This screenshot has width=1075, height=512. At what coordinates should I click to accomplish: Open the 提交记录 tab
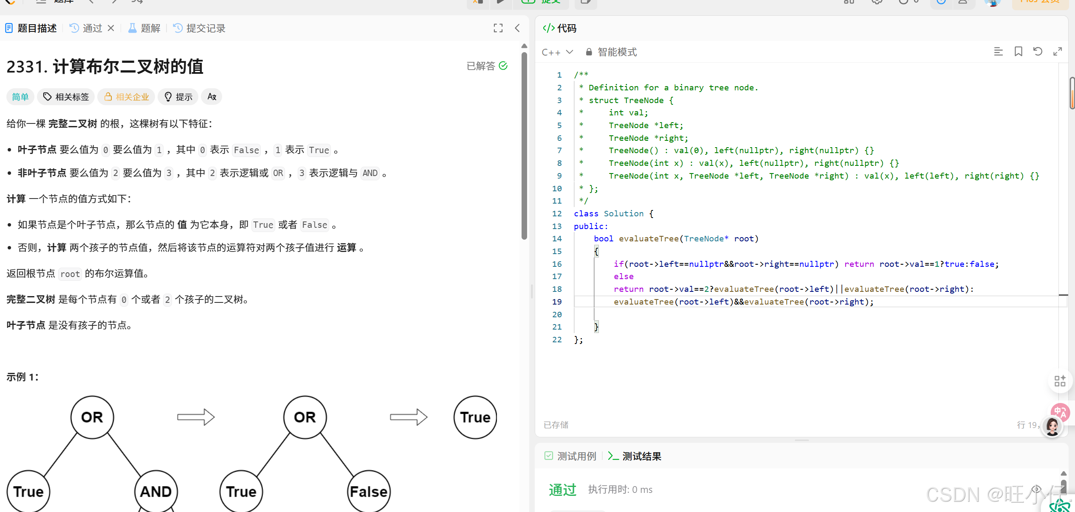200,28
